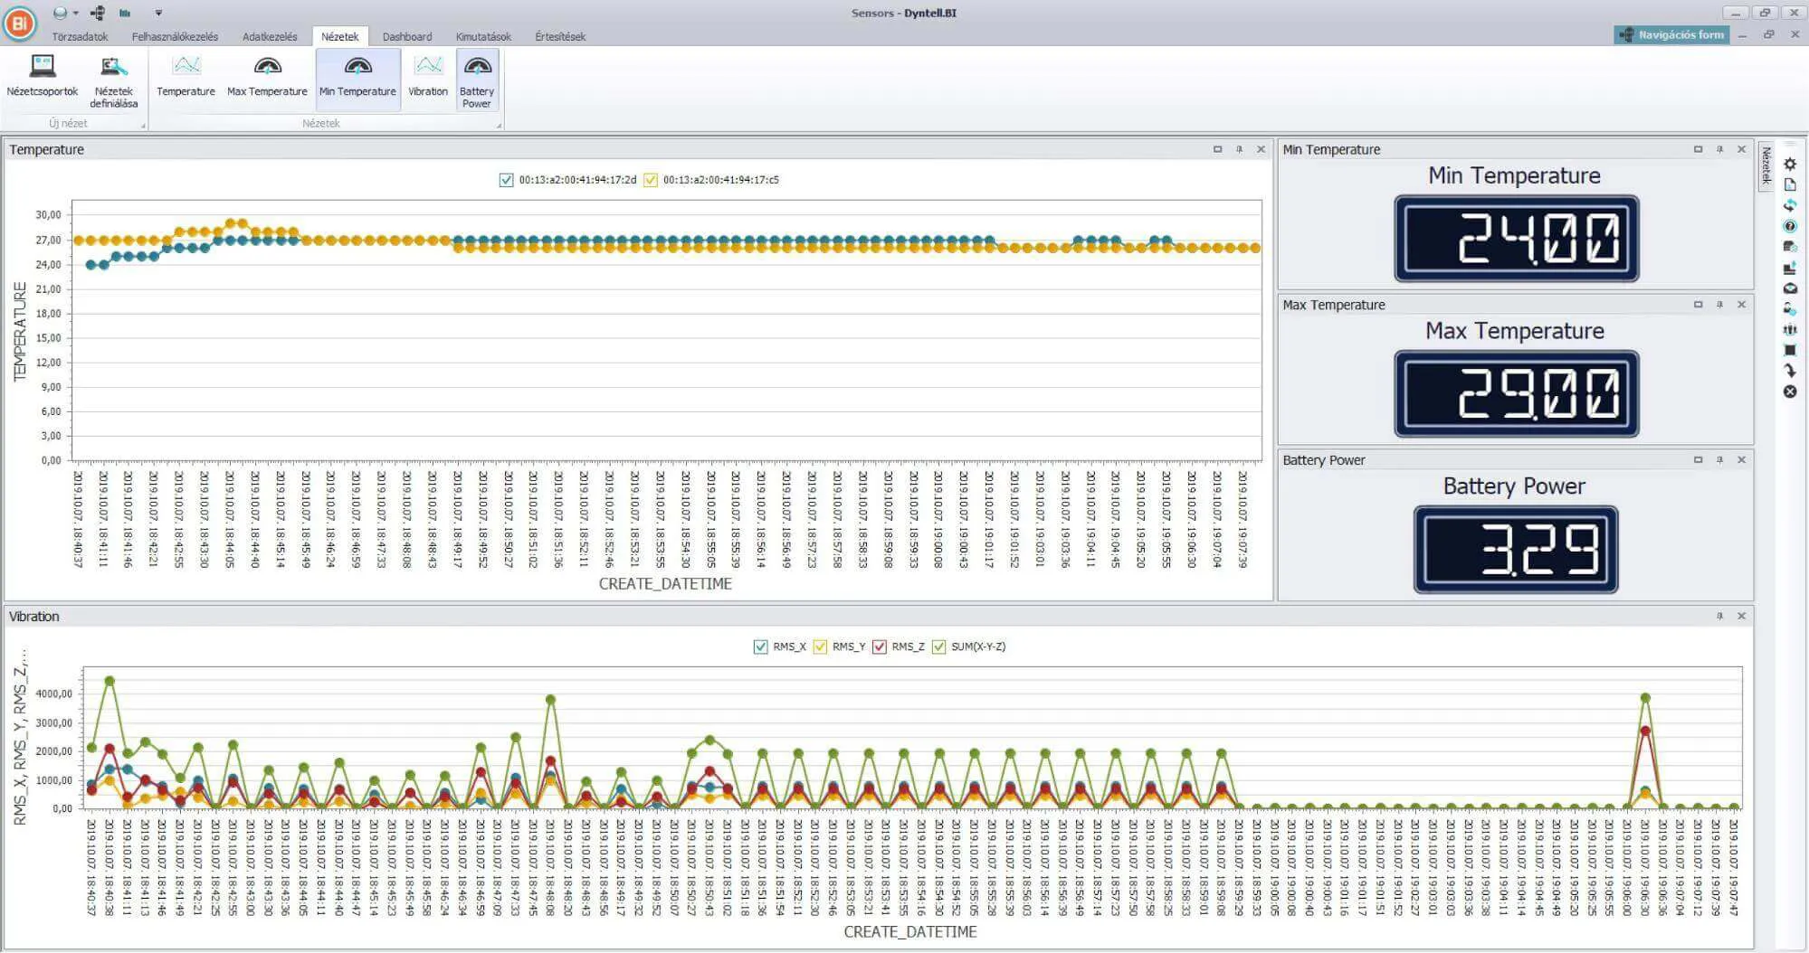Pin the Min Temperature panel

tap(1719, 150)
